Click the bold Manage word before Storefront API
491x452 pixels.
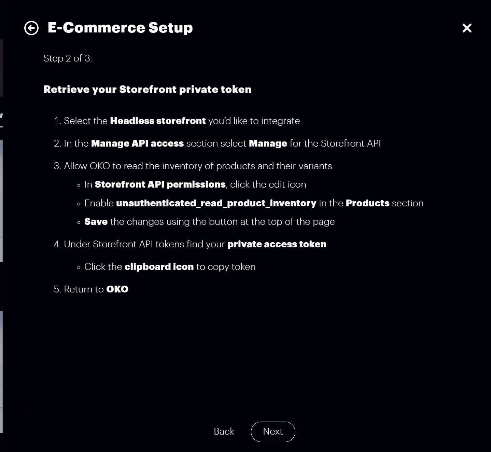268,143
